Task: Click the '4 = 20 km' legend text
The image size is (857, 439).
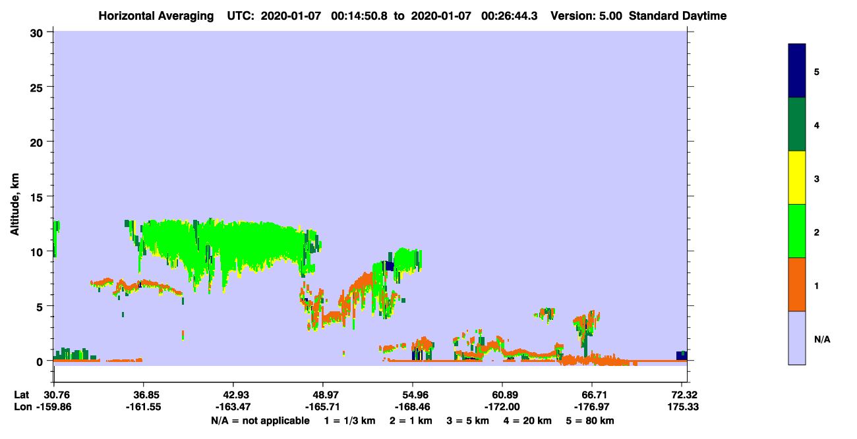Action: tap(529, 421)
